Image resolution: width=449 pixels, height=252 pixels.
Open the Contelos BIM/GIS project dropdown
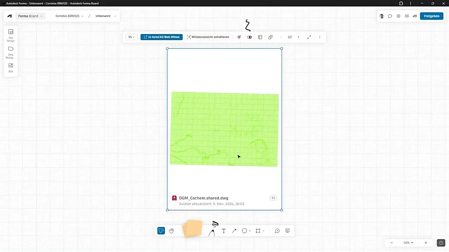tap(70, 16)
